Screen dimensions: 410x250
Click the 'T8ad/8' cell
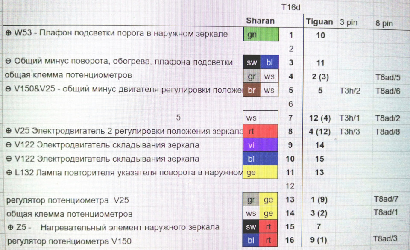pyautogui.click(x=387, y=132)
